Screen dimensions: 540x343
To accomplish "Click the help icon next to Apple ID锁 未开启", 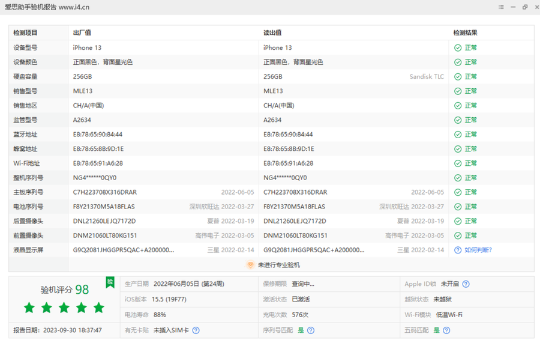I will [x=466, y=284].
